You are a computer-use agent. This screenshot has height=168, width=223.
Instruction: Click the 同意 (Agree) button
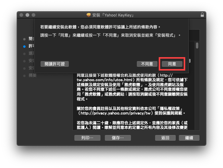coord(172,64)
